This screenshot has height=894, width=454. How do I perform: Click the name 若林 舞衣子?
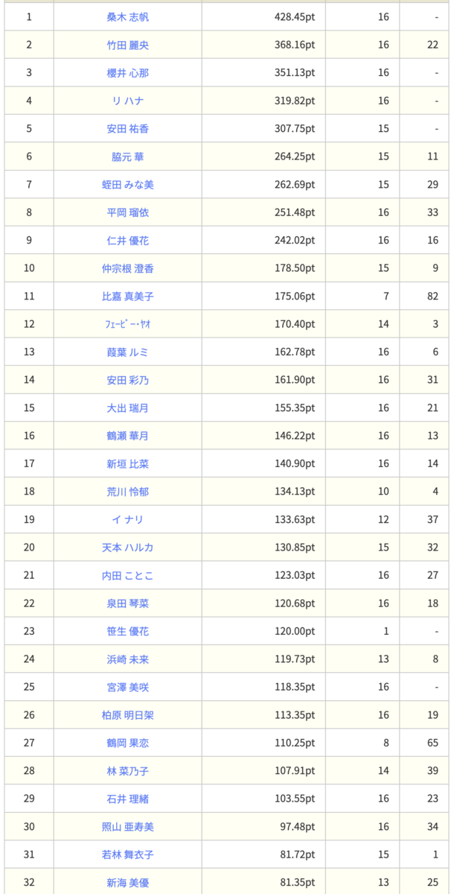(127, 855)
